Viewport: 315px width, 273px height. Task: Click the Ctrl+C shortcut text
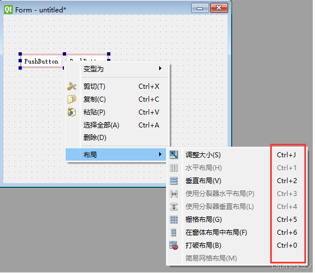[x=149, y=99]
